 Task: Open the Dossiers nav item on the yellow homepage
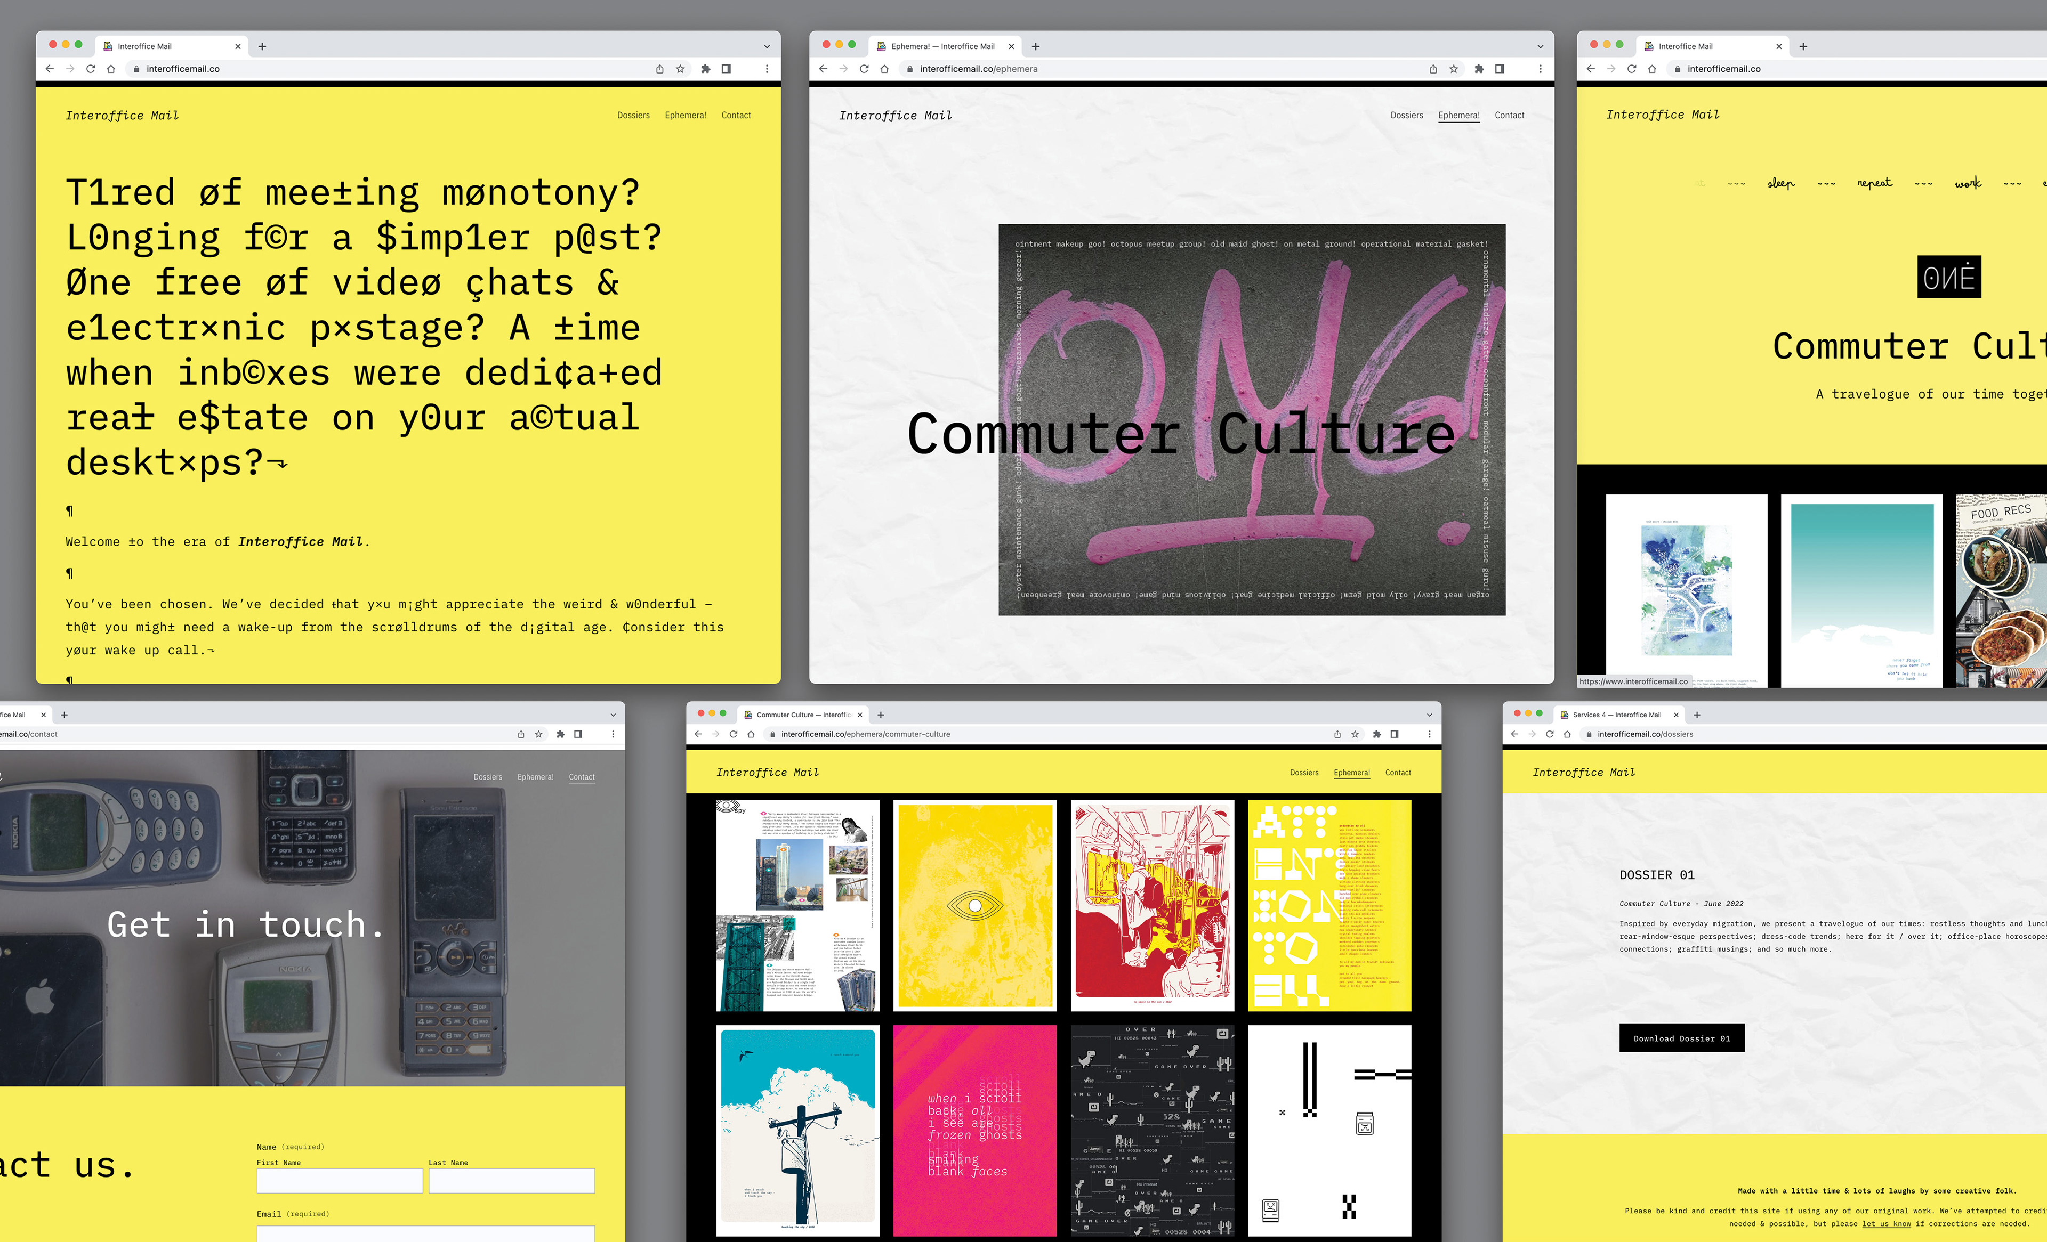[x=633, y=116]
